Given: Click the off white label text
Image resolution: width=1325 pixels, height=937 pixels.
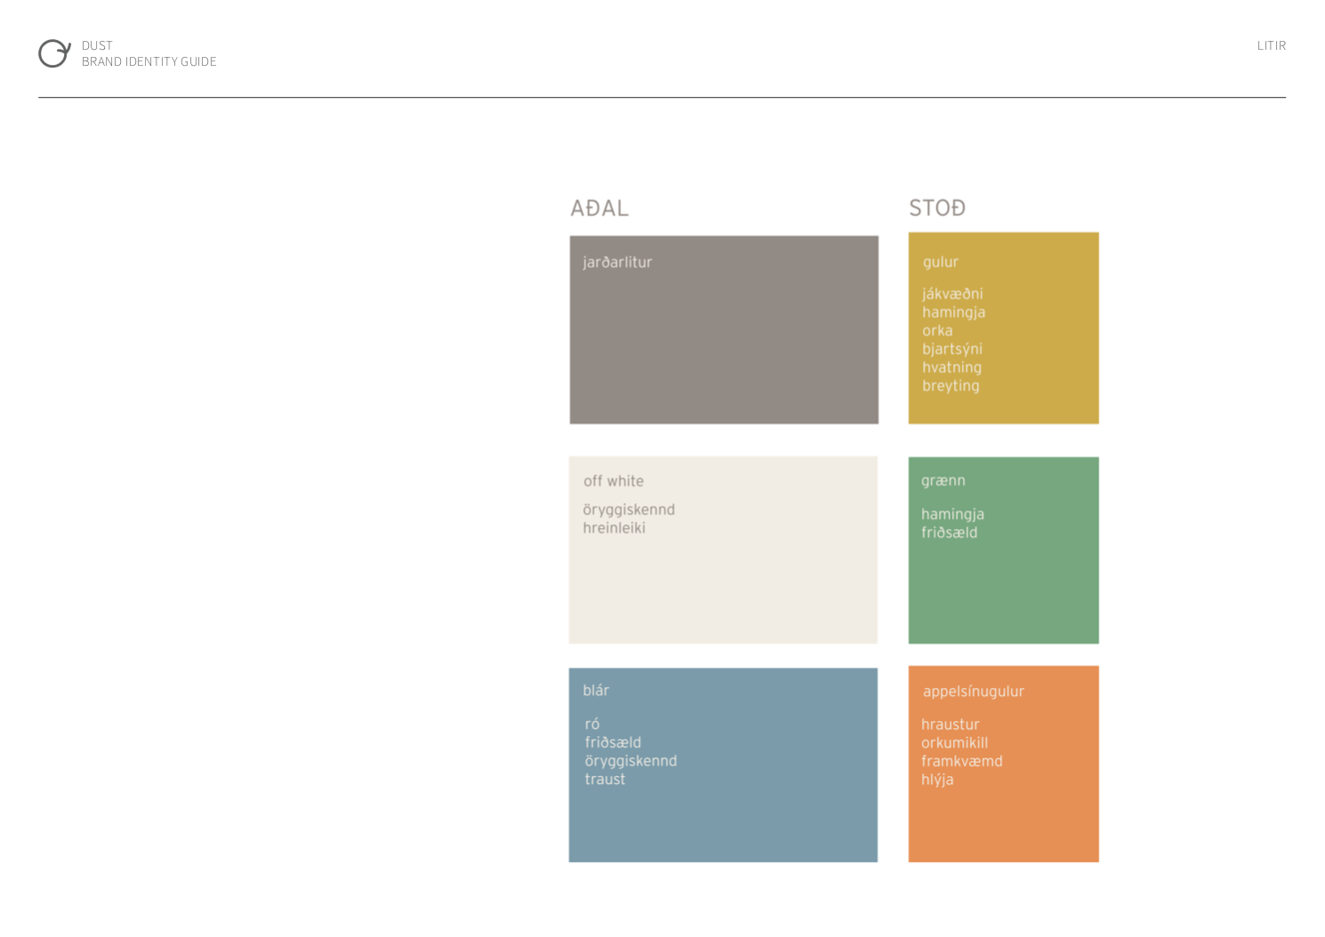Looking at the screenshot, I should tap(614, 481).
